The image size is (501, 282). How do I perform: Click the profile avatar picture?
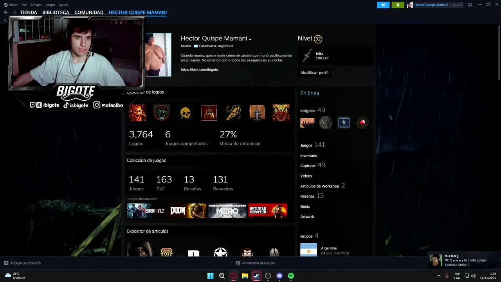pos(159,54)
